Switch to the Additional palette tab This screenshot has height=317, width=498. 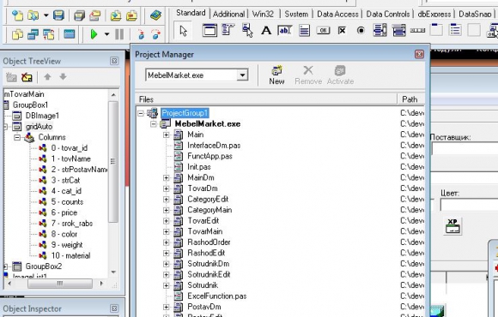tap(228, 14)
